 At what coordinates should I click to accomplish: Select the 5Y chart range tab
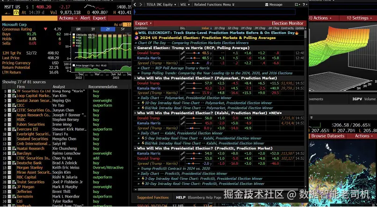point(123,29)
